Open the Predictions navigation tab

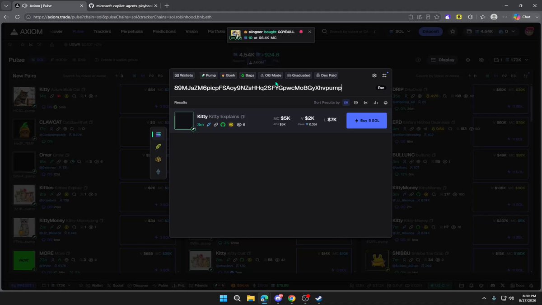click(164, 32)
